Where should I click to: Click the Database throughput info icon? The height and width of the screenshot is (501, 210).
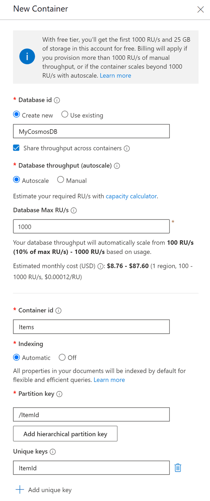pyautogui.click(x=117, y=166)
